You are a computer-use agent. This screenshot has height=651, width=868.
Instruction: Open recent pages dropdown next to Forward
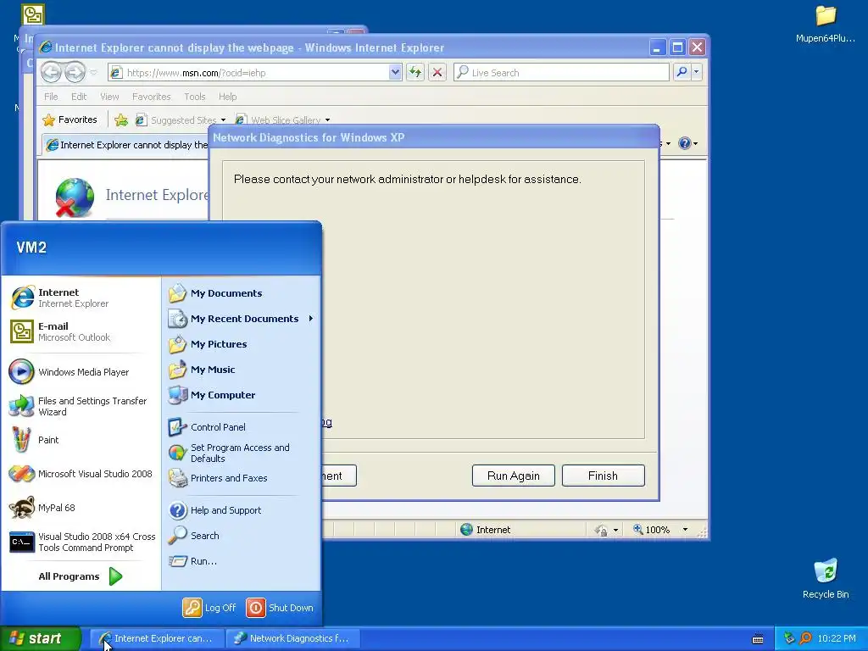pyautogui.click(x=93, y=73)
